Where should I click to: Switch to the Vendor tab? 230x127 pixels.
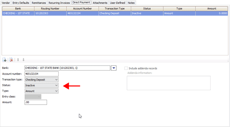pos(6,3)
